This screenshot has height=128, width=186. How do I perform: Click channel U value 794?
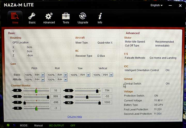click(x=107, y=91)
